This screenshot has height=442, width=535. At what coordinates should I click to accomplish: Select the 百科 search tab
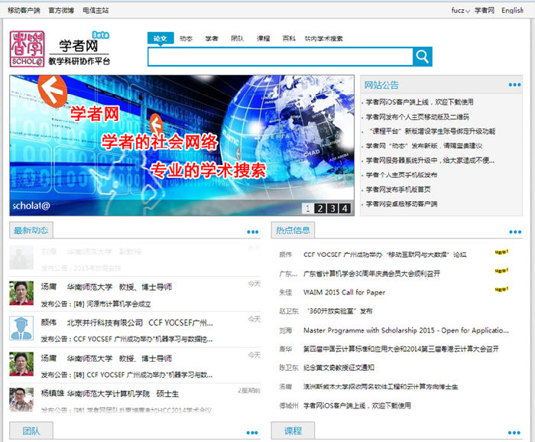289,38
